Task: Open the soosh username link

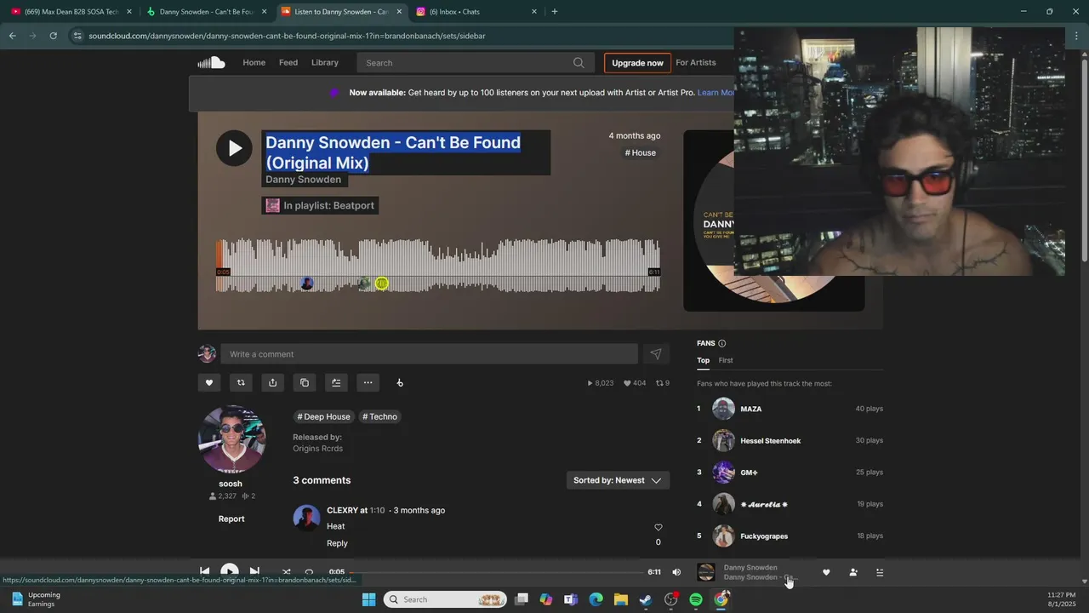Action: 231,484
